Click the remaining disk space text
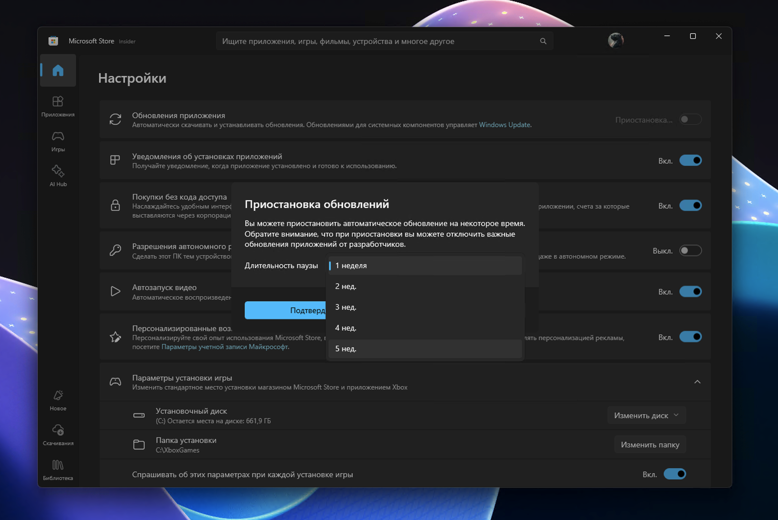778x520 pixels. tap(213, 421)
